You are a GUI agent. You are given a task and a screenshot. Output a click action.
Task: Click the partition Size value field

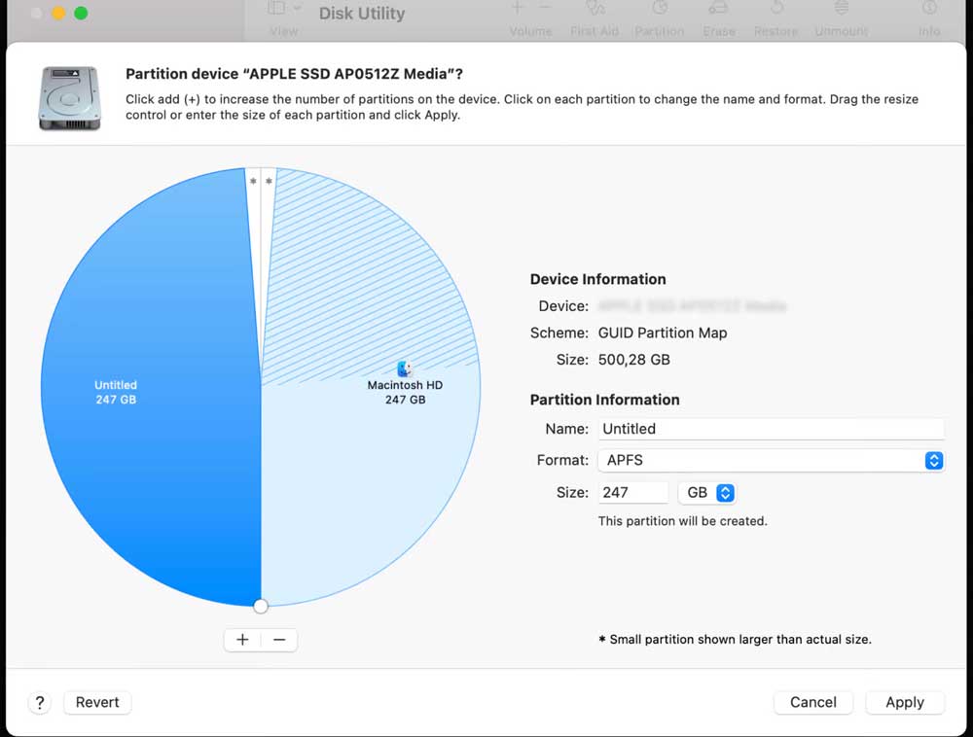tap(633, 493)
